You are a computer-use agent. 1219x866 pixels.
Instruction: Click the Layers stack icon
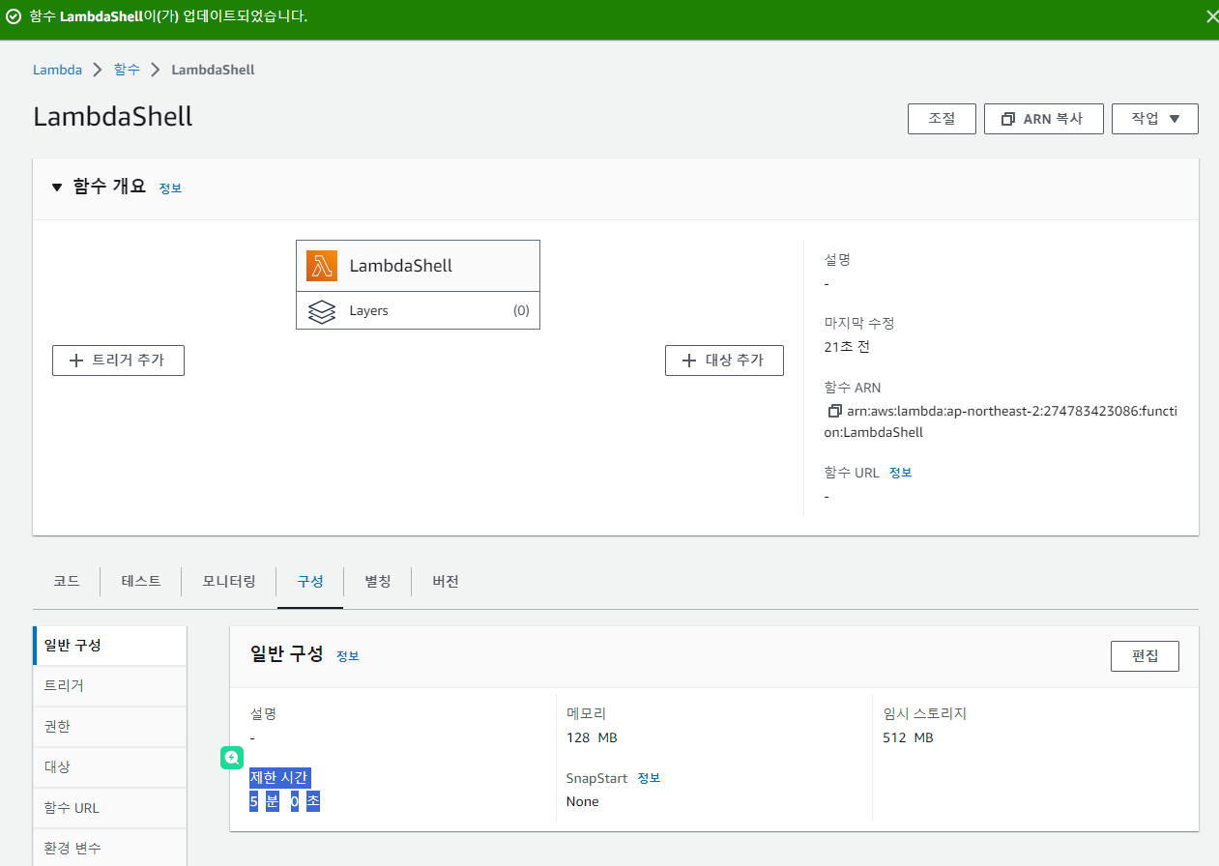pos(322,311)
